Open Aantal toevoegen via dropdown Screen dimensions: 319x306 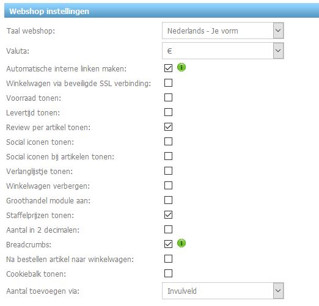click(223, 291)
